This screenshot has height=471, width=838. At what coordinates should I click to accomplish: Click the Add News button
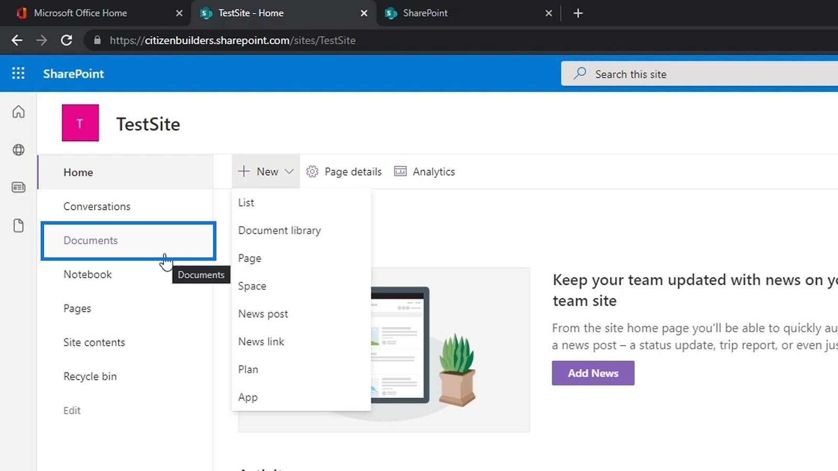[x=593, y=373]
